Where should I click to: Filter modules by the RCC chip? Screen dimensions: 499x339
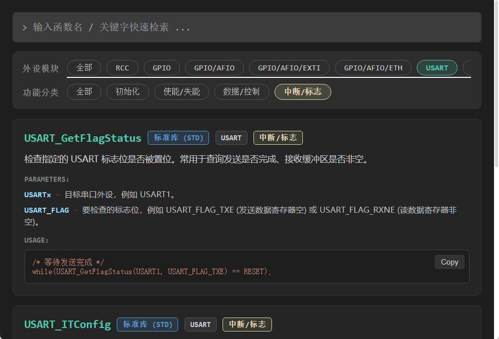[122, 68]
